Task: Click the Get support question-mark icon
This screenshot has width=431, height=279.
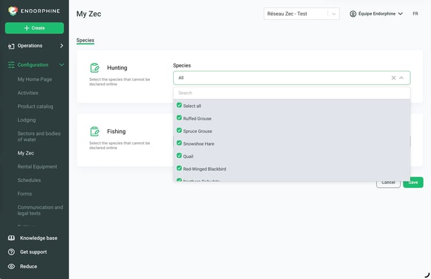Action: click(x=12, y=252)
